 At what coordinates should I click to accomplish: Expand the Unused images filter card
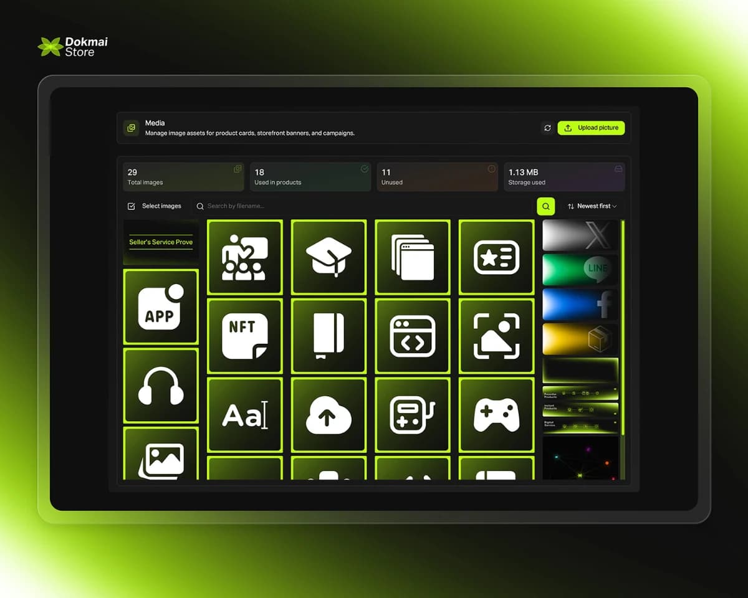tap(437, 176)
